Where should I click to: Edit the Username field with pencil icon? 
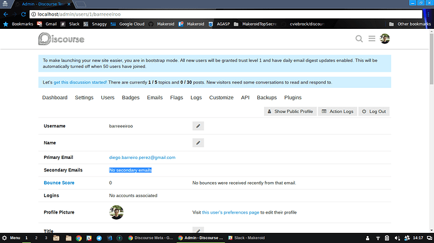[x=198, y=126]
